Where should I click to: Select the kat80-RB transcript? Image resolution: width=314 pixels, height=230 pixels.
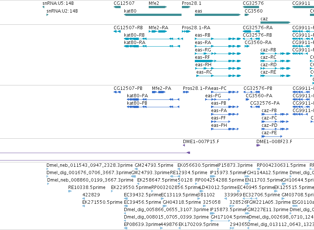(x=153, y=39)
